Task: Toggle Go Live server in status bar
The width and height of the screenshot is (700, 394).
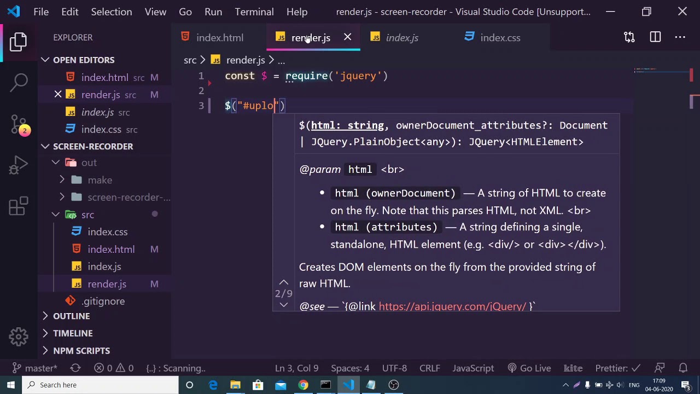Action: (528, 368)
